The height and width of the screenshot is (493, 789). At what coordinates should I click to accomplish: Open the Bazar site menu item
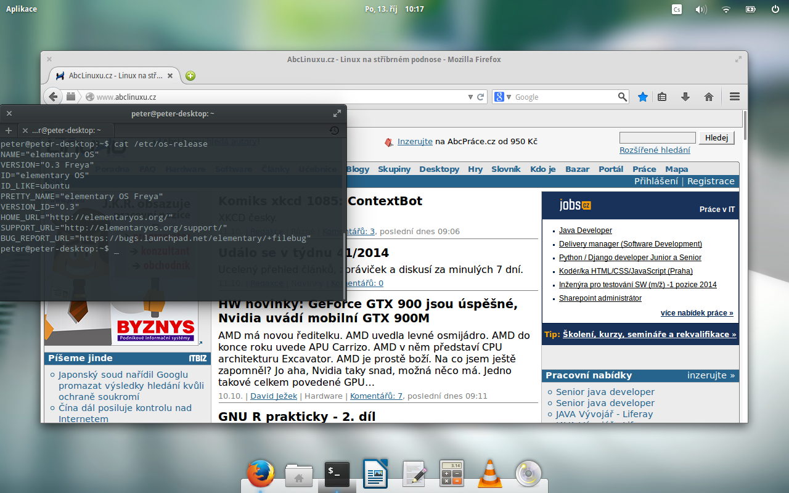(578, 169)
